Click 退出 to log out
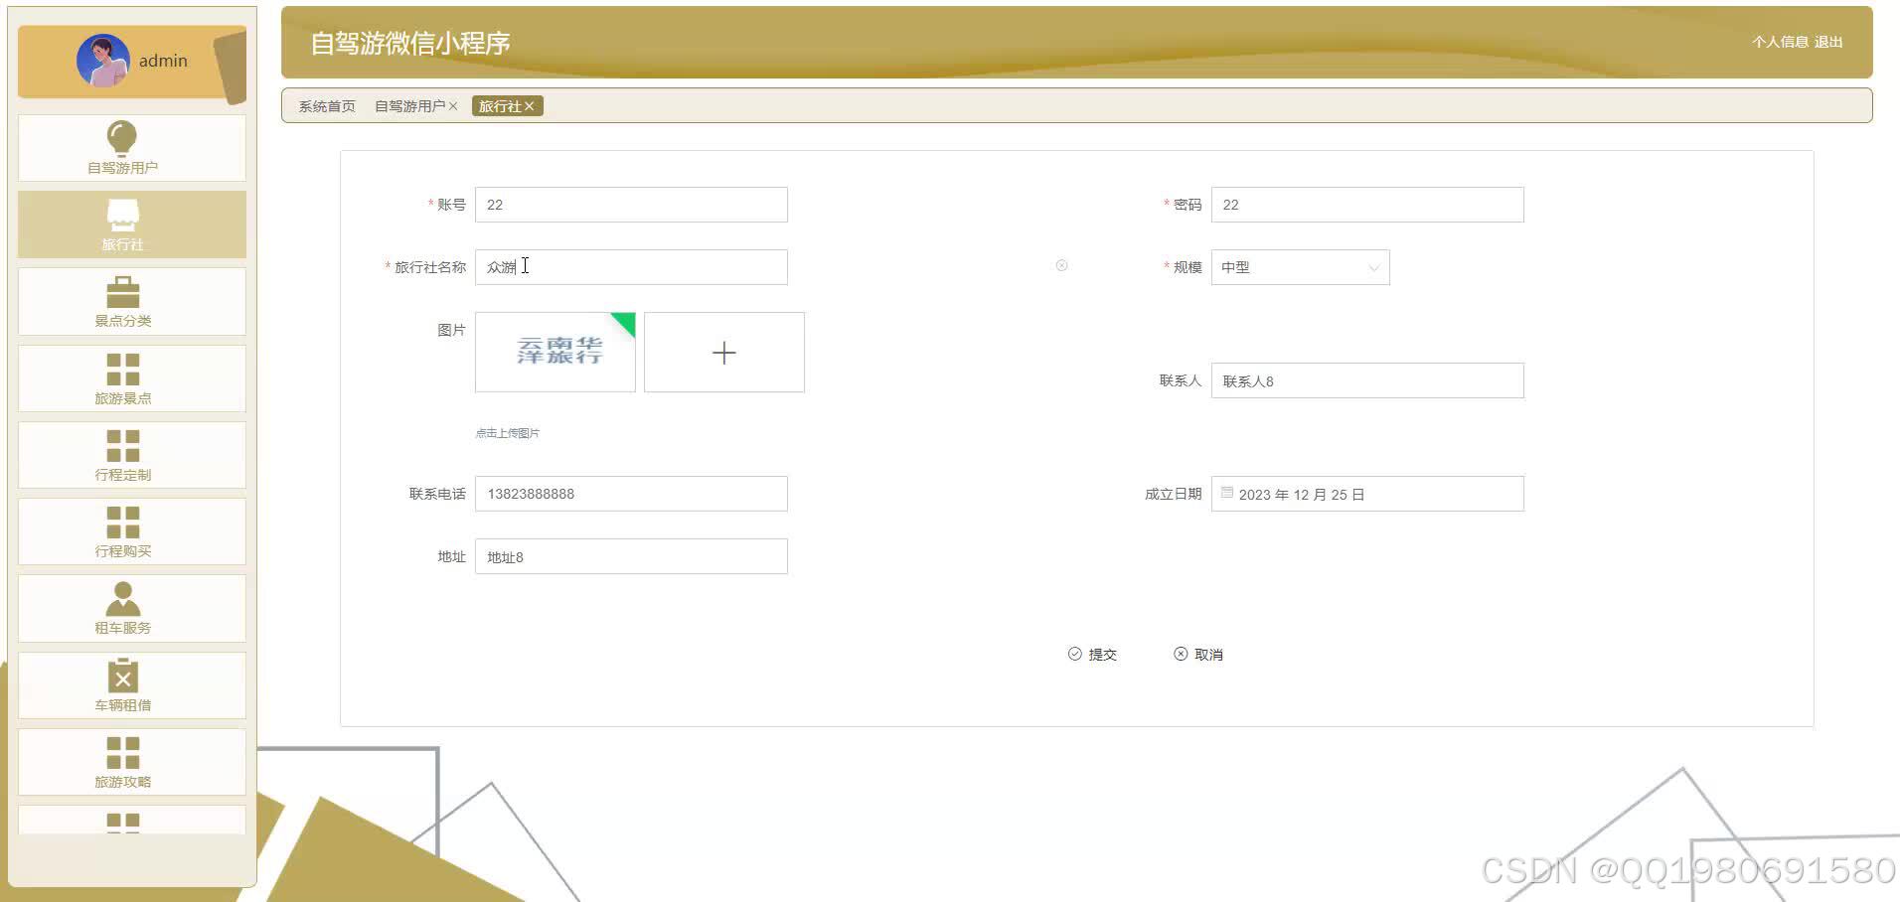 point(1830,42)
